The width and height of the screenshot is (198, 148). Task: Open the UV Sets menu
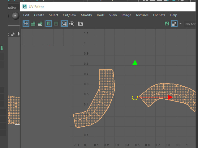159,15
